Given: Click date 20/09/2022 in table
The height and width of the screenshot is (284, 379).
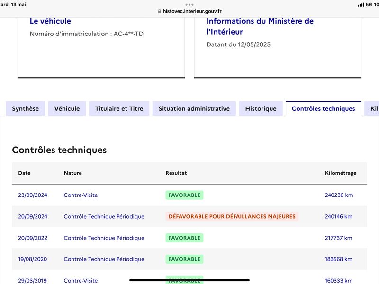Looking at the screenshot, I should pos(33,238).
